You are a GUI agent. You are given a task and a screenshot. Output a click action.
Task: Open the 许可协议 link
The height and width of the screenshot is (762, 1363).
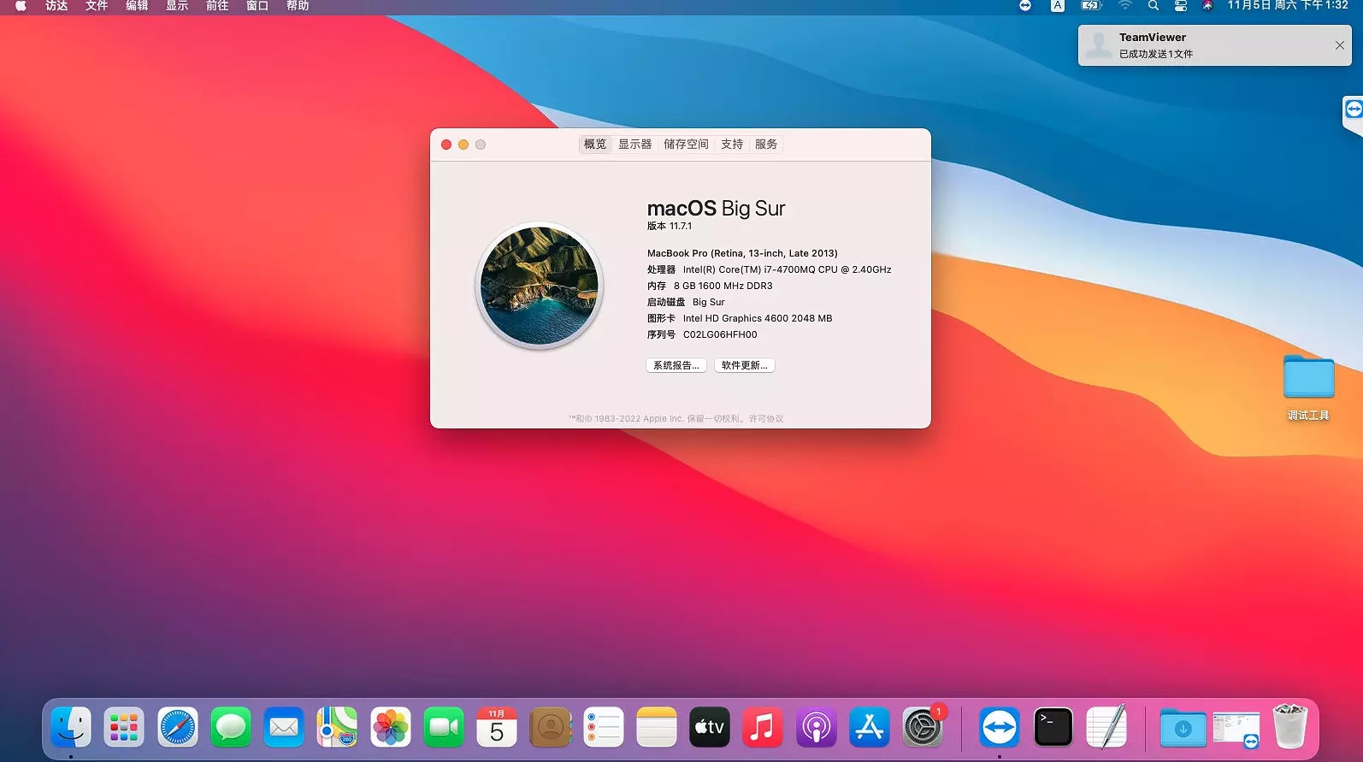[766, 419]
